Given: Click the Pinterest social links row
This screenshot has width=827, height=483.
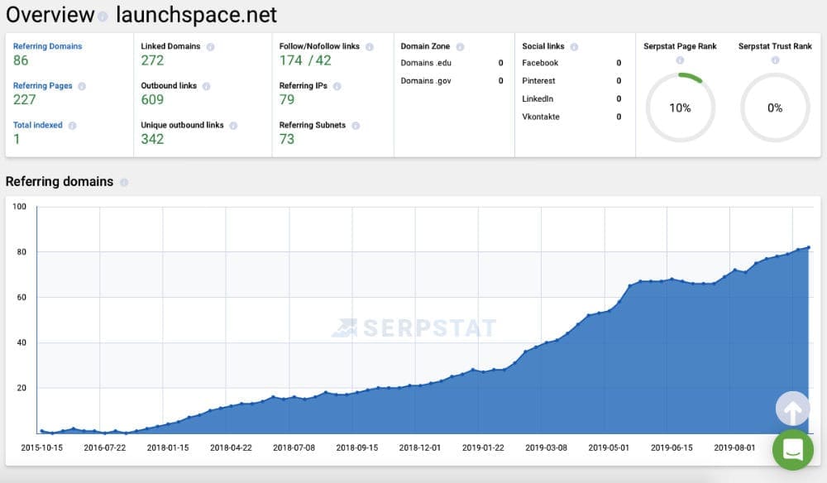Looking at the screenshot, I should (x=571, y=81).
